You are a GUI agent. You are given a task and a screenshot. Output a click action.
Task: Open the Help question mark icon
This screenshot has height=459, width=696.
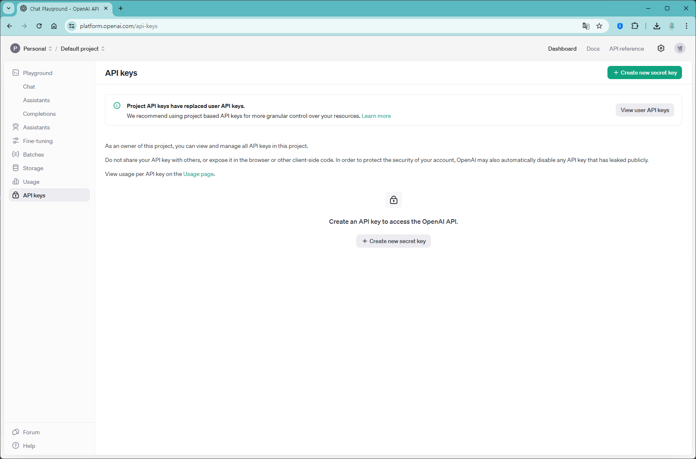pos(16,445)
